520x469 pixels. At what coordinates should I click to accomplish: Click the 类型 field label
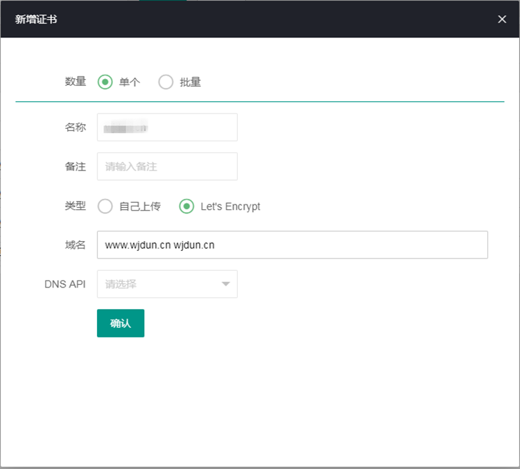click(x=75, y=206)
